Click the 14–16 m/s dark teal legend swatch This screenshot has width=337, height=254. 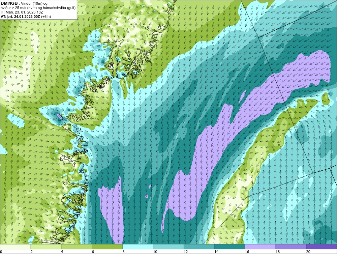230,247
